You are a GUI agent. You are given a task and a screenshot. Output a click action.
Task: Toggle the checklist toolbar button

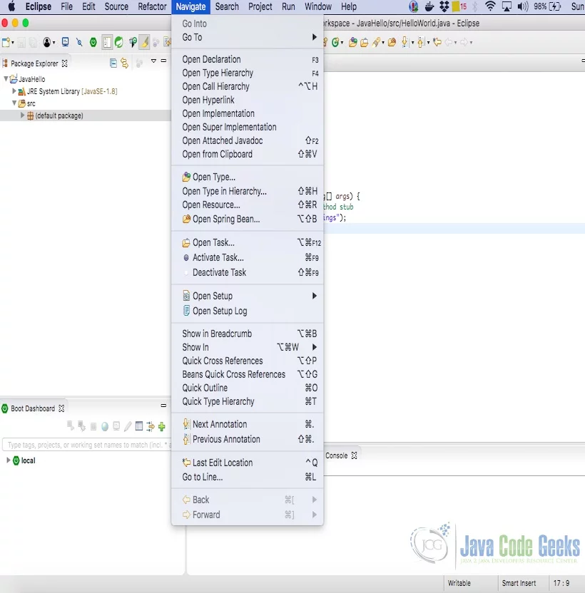point(107,42)
